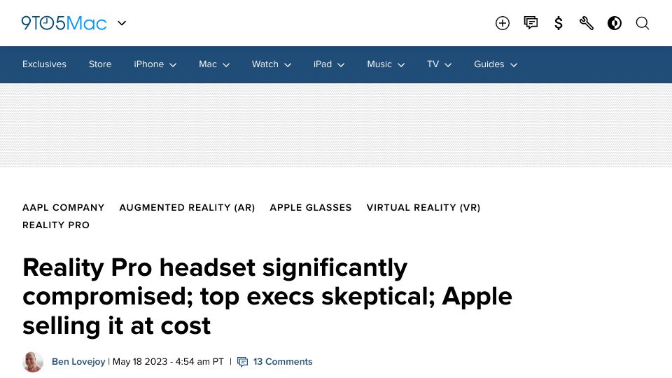Open the Ben Lovejoy author link

click(78, 362)
